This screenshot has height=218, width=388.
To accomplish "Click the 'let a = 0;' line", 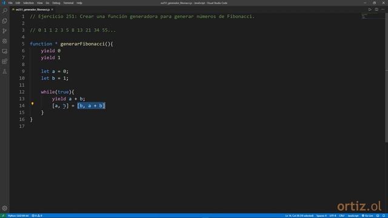I will 55,71.
